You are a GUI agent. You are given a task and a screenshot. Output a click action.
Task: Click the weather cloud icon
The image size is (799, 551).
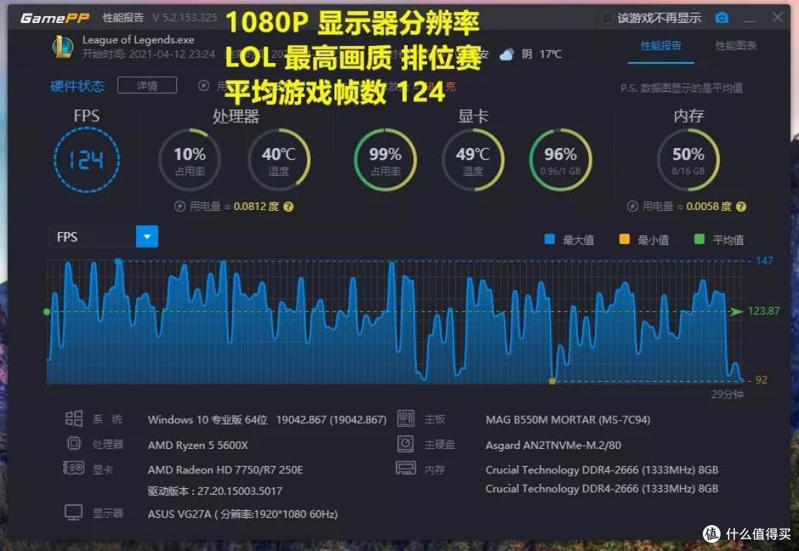point(507,55)
